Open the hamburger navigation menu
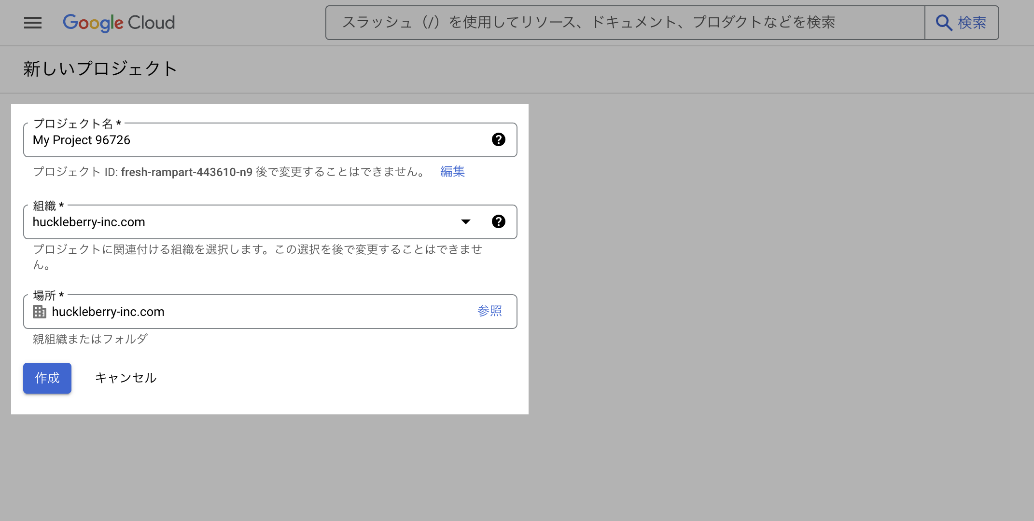Image resolution: width=1034 pixels, height=521 pixels. pyautogui.click(x=33, y=23)
